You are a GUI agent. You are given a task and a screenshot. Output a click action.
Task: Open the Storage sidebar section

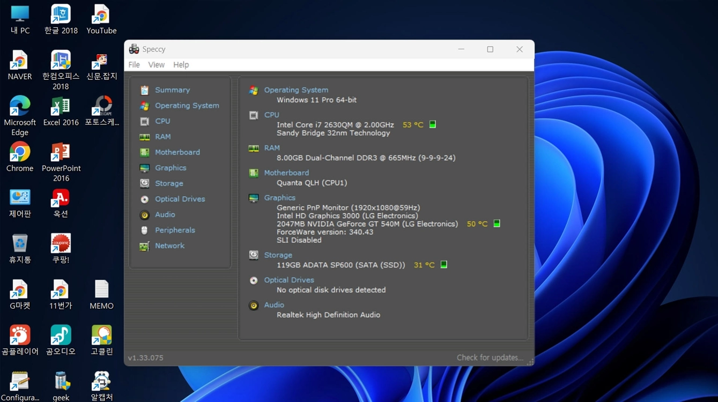(169, 183)
